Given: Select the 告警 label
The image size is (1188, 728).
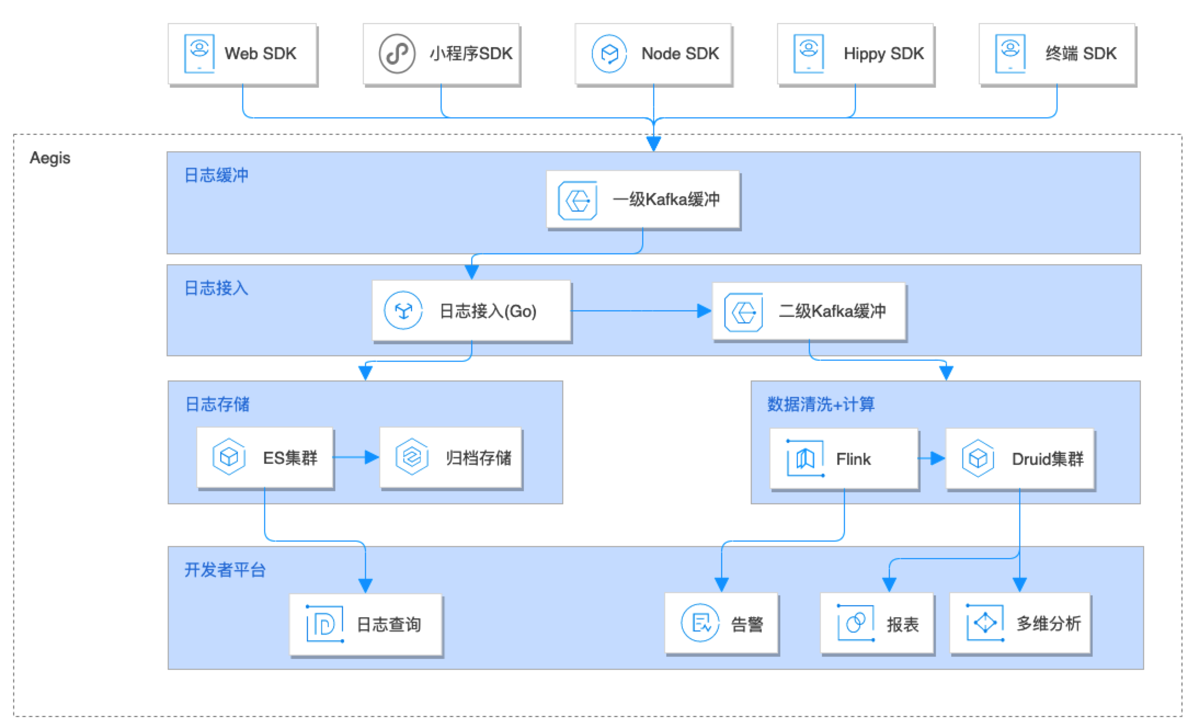Looking at the screenshot, I should tap(747, 624).
